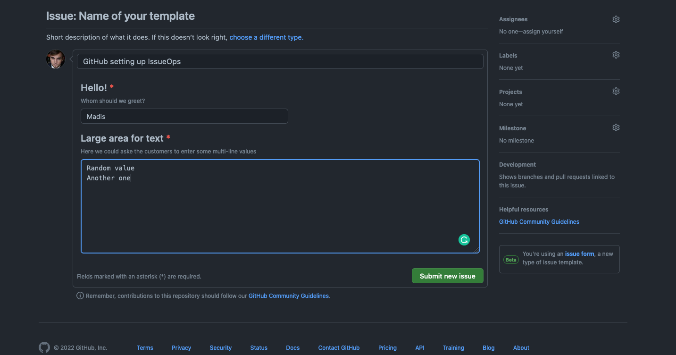Click inside the large multi-line text area

click(x=280, y=208)
